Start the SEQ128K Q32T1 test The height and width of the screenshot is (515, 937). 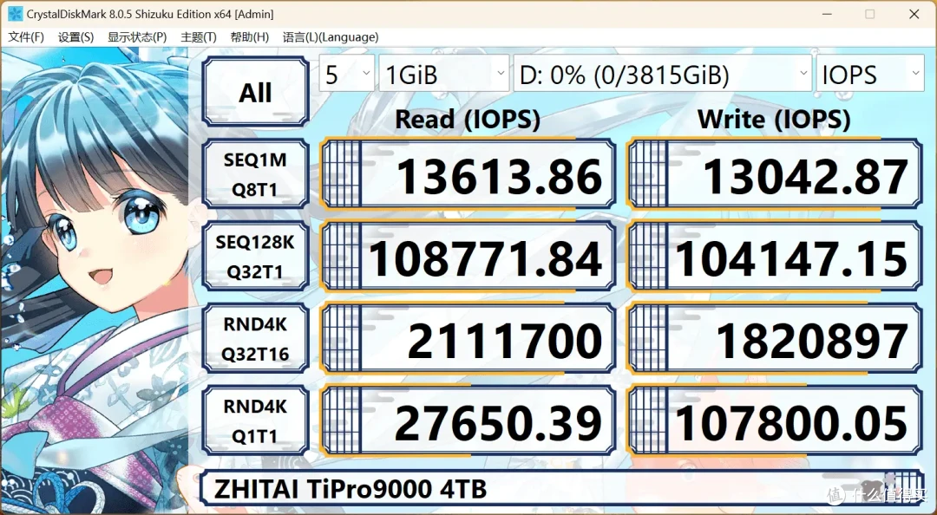pyautogui.click(x=255, y=257)
